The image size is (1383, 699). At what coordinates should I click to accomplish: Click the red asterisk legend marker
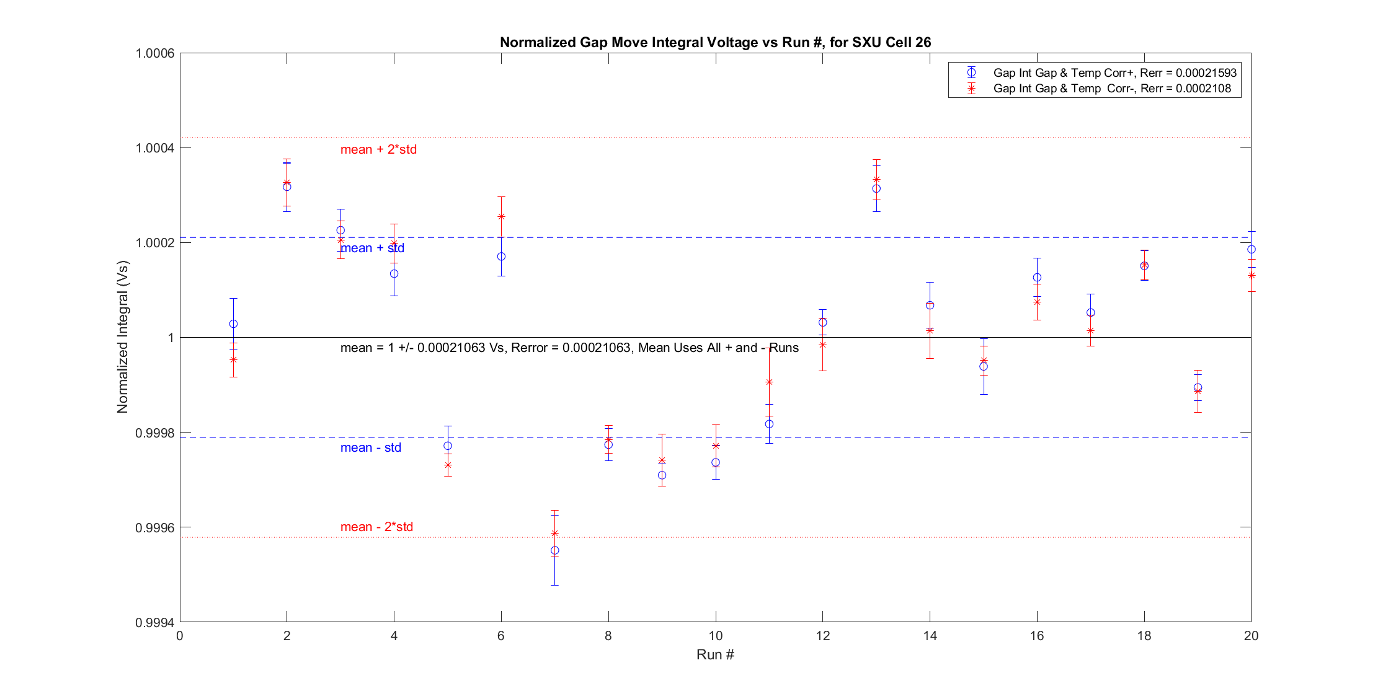point(971,89)
